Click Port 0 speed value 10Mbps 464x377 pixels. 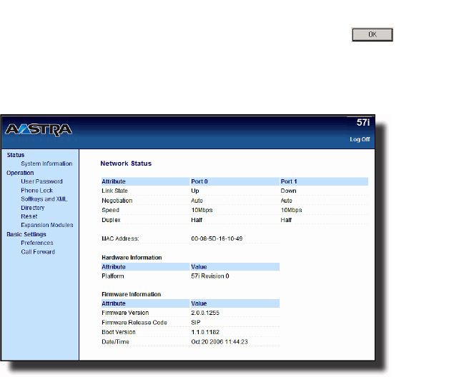[x=202, y=210]
